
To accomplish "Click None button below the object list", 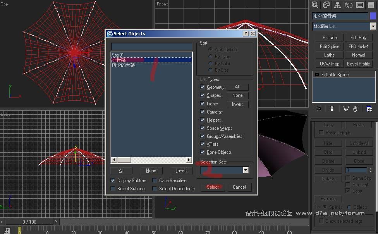I will [151, 170].
